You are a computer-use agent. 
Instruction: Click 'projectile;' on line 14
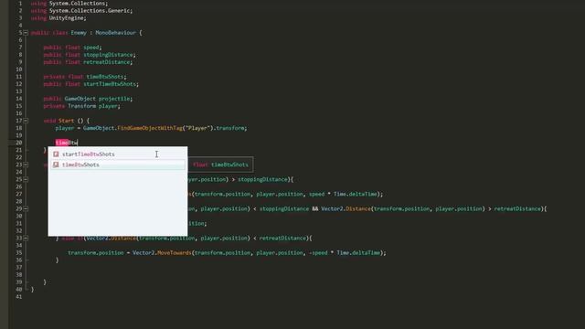116,99
